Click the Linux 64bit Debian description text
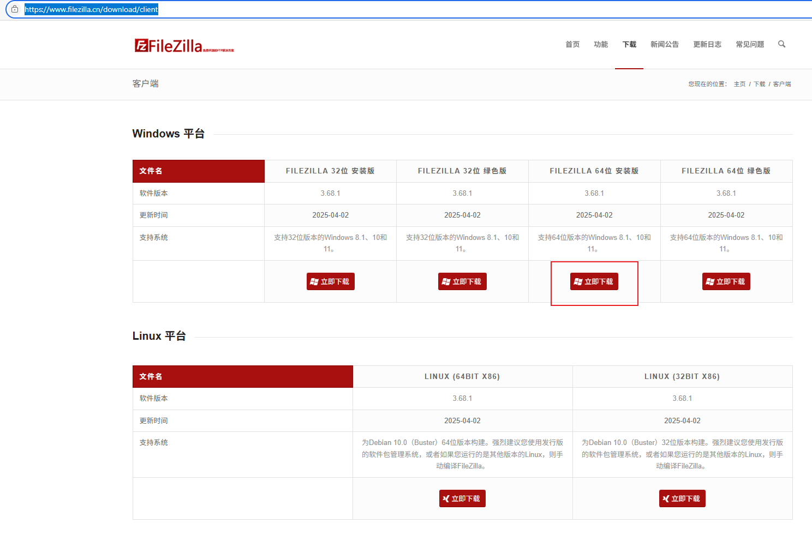Image resolution: width=812 pixels, height=535 pixels. coord(462,454)
